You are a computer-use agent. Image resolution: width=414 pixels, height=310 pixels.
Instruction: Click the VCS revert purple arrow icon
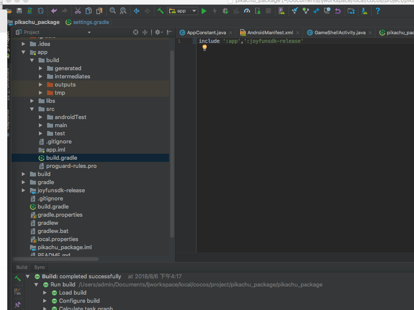[338, 11]
